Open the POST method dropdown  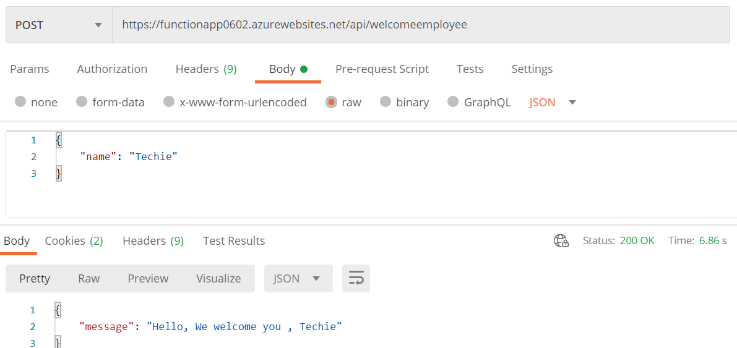59,25
